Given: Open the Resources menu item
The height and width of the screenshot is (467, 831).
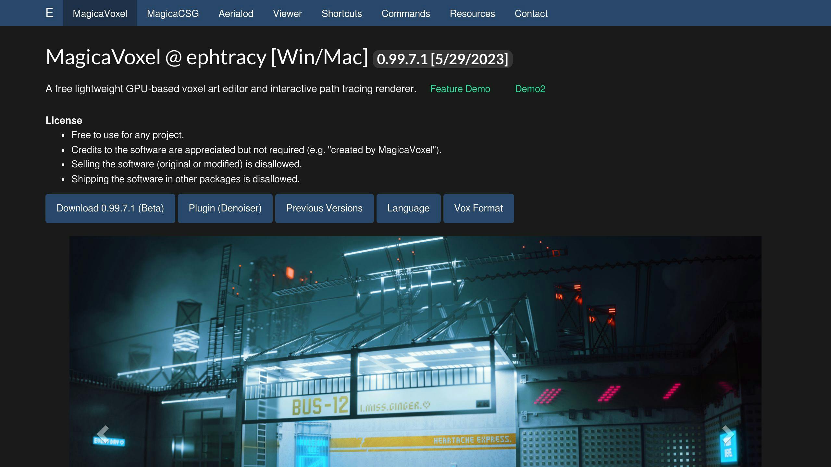Looking at the screenshot, I should coord(472,13).
